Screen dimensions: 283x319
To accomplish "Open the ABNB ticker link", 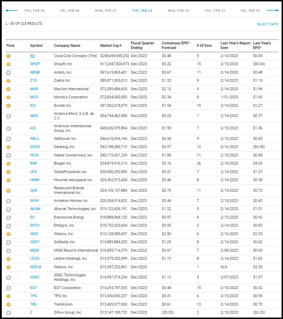I will pos(35,72).
